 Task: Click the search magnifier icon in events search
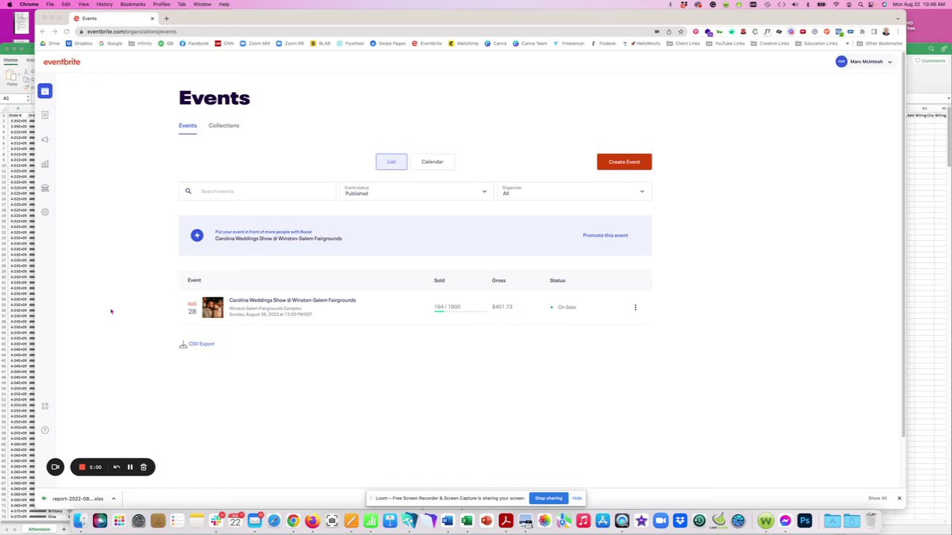188,191
